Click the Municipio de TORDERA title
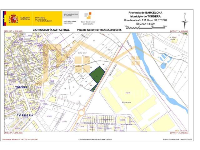Image resolution: width=200 pixels, height=150 pixels. (145, 16)
